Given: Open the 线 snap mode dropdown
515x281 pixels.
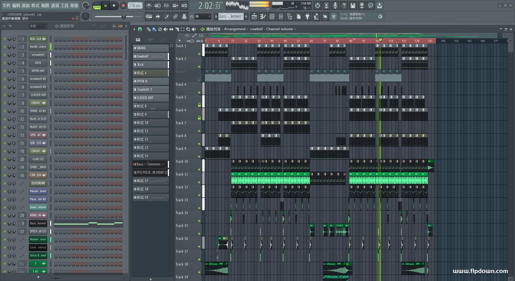Looking at the screenshot, I should pyautogui.click(x=203, y=17).
